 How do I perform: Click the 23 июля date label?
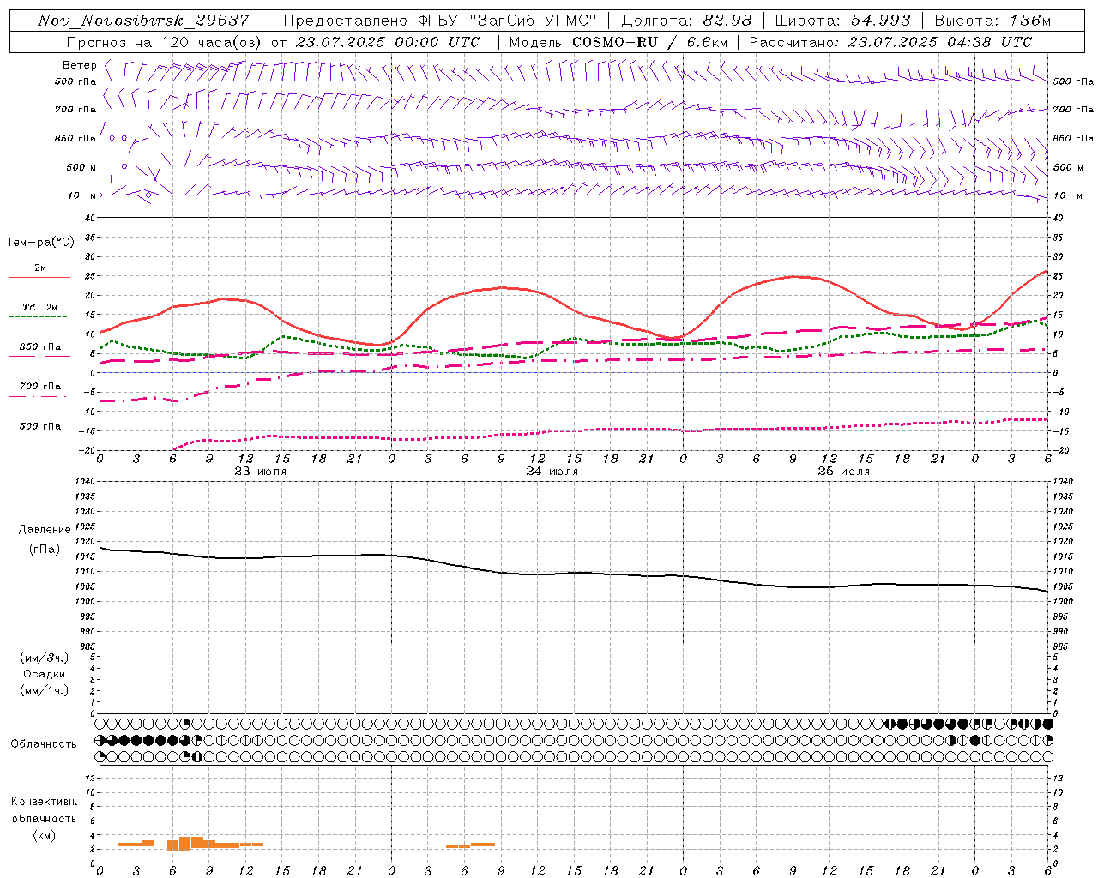(261, 472)
